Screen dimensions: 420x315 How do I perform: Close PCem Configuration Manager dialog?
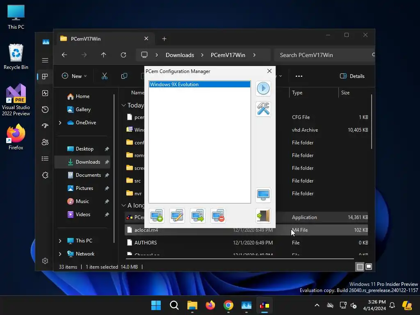click(269, 71)
